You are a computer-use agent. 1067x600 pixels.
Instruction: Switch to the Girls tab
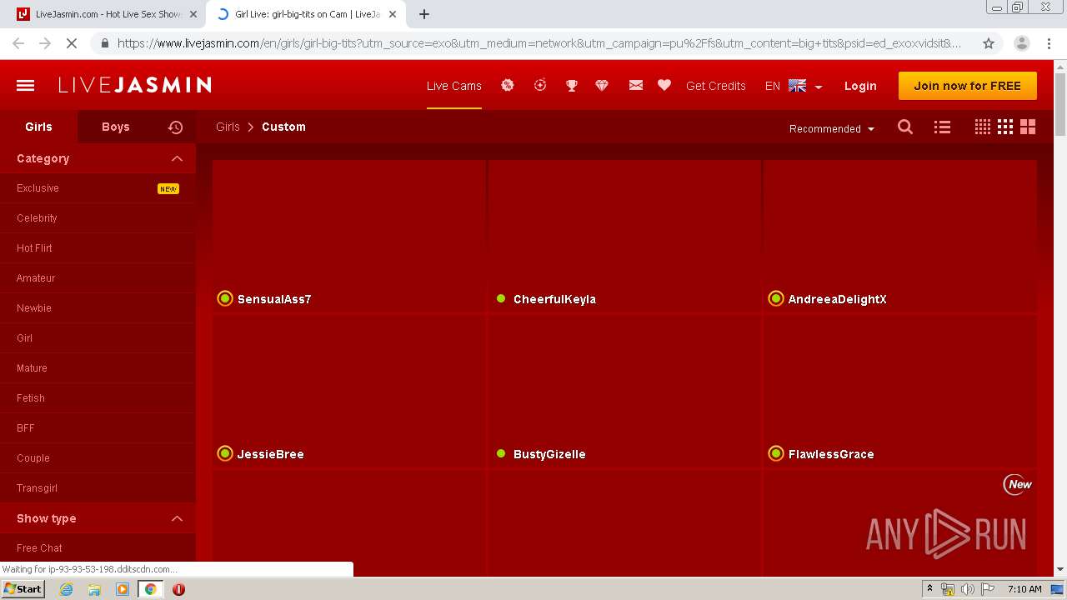[39, 127]
